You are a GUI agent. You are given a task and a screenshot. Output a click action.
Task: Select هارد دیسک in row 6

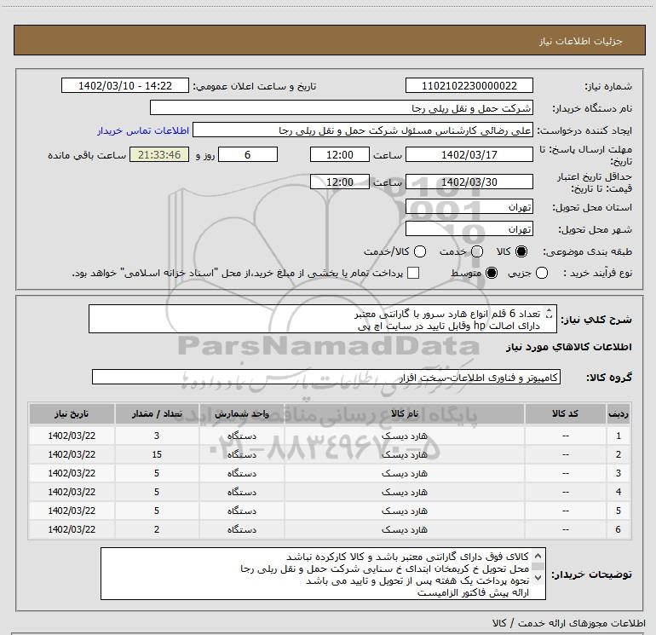pyautogui.click(x=404, y=529)
